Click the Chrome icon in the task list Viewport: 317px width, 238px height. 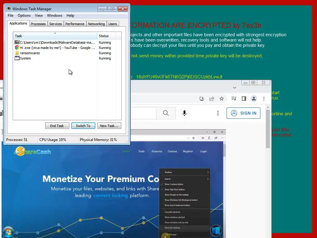(17, 47)
